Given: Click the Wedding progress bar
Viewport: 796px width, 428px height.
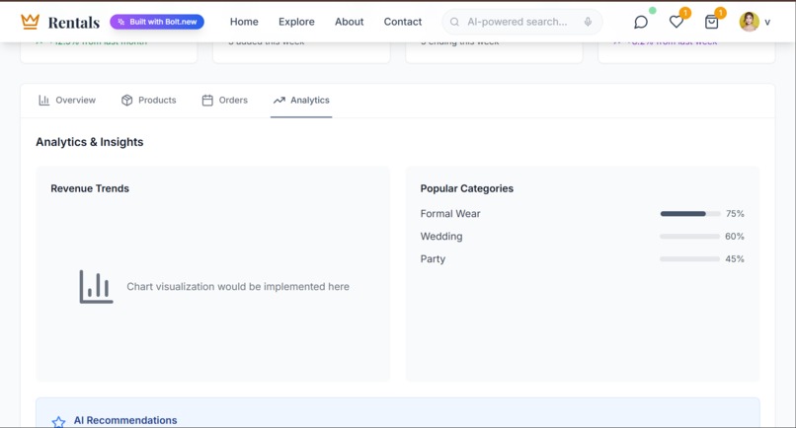Looking at the screenshot, I should coord(690,237).
